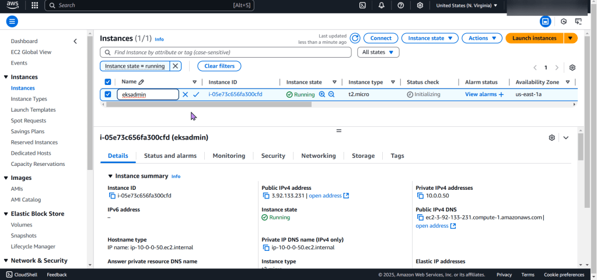Screen dimensions: 597x280
Task: Open the Security tab
Action: [x=273, y=156]
